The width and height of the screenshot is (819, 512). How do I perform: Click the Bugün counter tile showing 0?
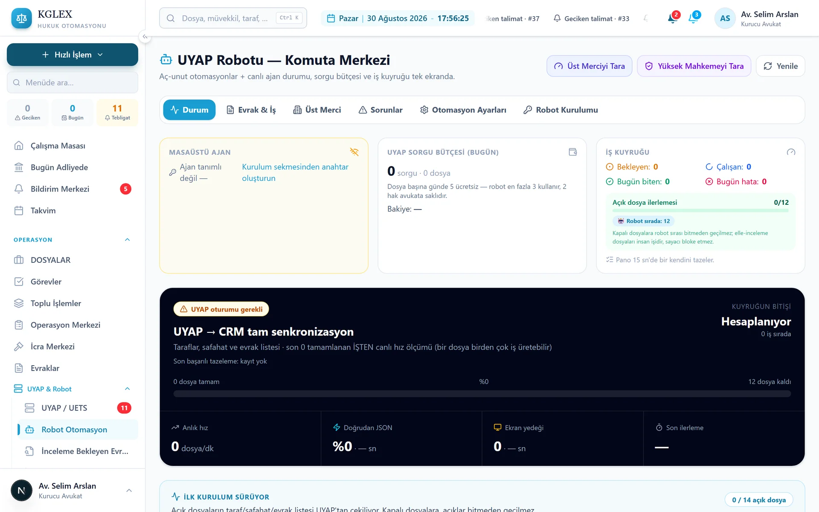(73, 113)
